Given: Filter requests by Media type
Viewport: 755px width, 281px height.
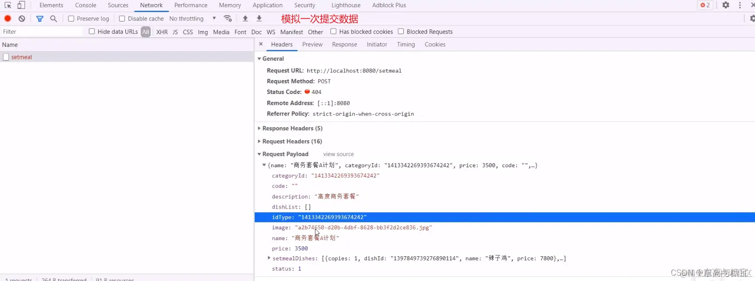Looking at the screenshot, I should 221,32.
